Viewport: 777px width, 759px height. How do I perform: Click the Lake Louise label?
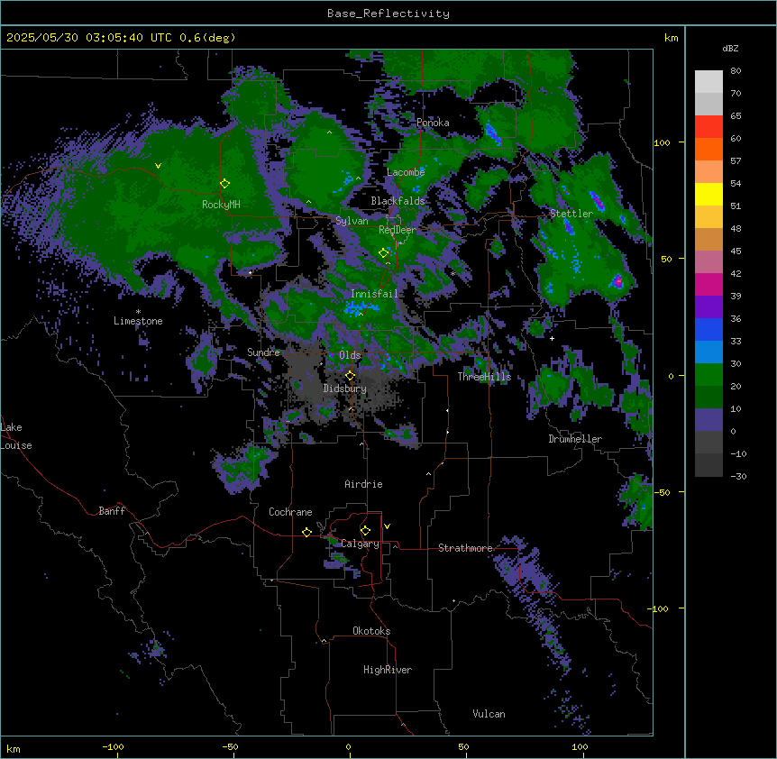(x=16, y=436)
